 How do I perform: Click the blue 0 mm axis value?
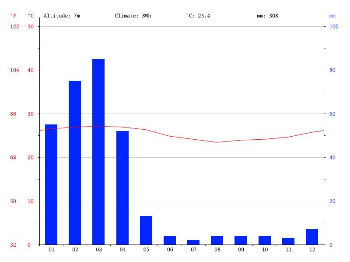[331, 245]
